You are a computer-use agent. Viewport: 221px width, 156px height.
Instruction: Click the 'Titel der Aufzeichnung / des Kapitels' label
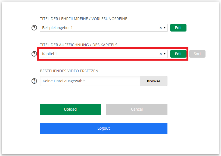pos(79,45)
